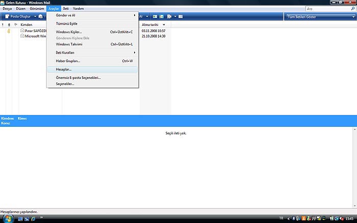Close the open Araçlar menu
The width and height of the screenshot is (357, 223).
pos(54,9)
